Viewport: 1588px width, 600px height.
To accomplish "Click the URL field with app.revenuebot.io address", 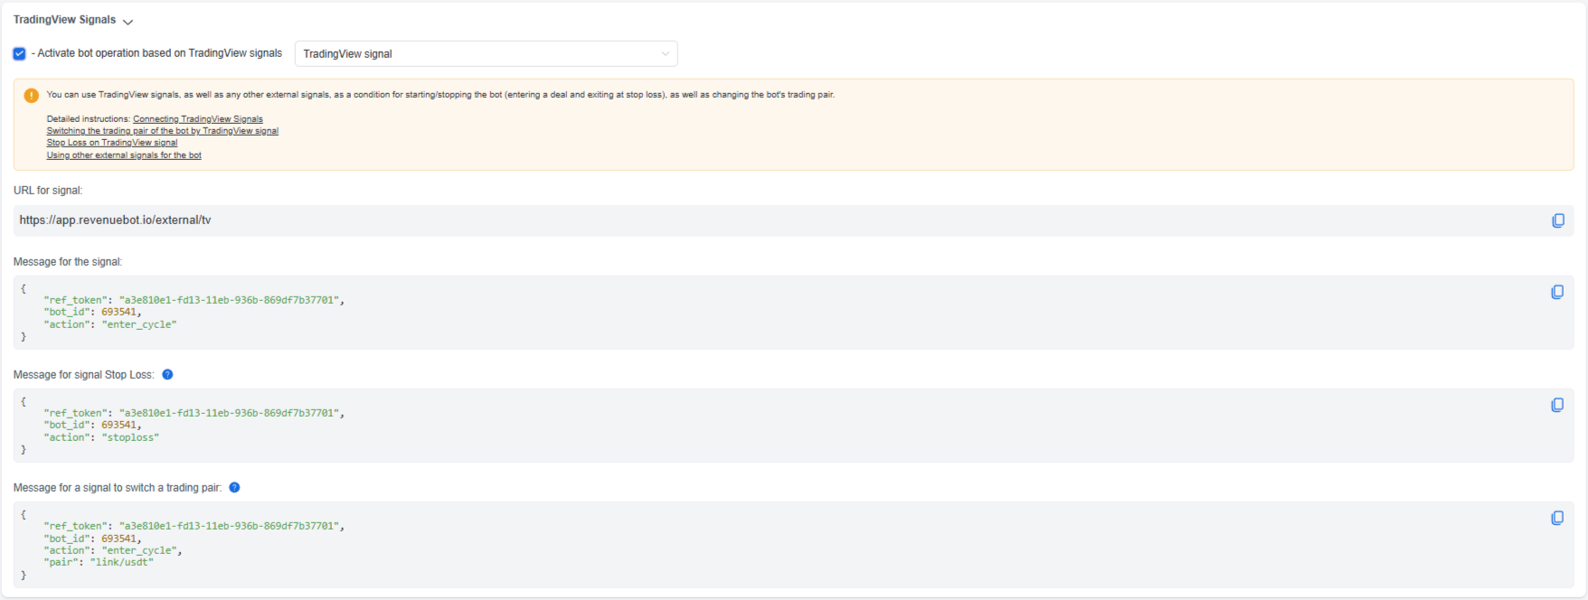I will click(794, 220).
